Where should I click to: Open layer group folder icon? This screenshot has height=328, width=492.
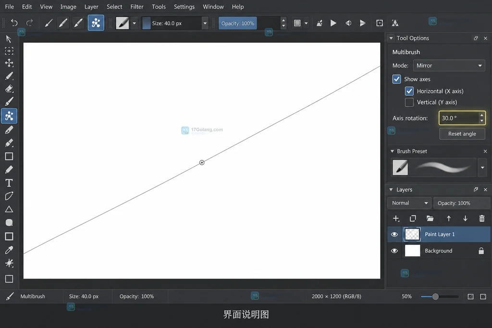click(430, 218)
